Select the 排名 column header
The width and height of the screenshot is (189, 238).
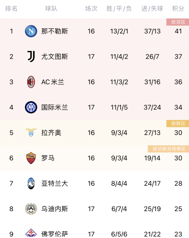click(11, 8)
